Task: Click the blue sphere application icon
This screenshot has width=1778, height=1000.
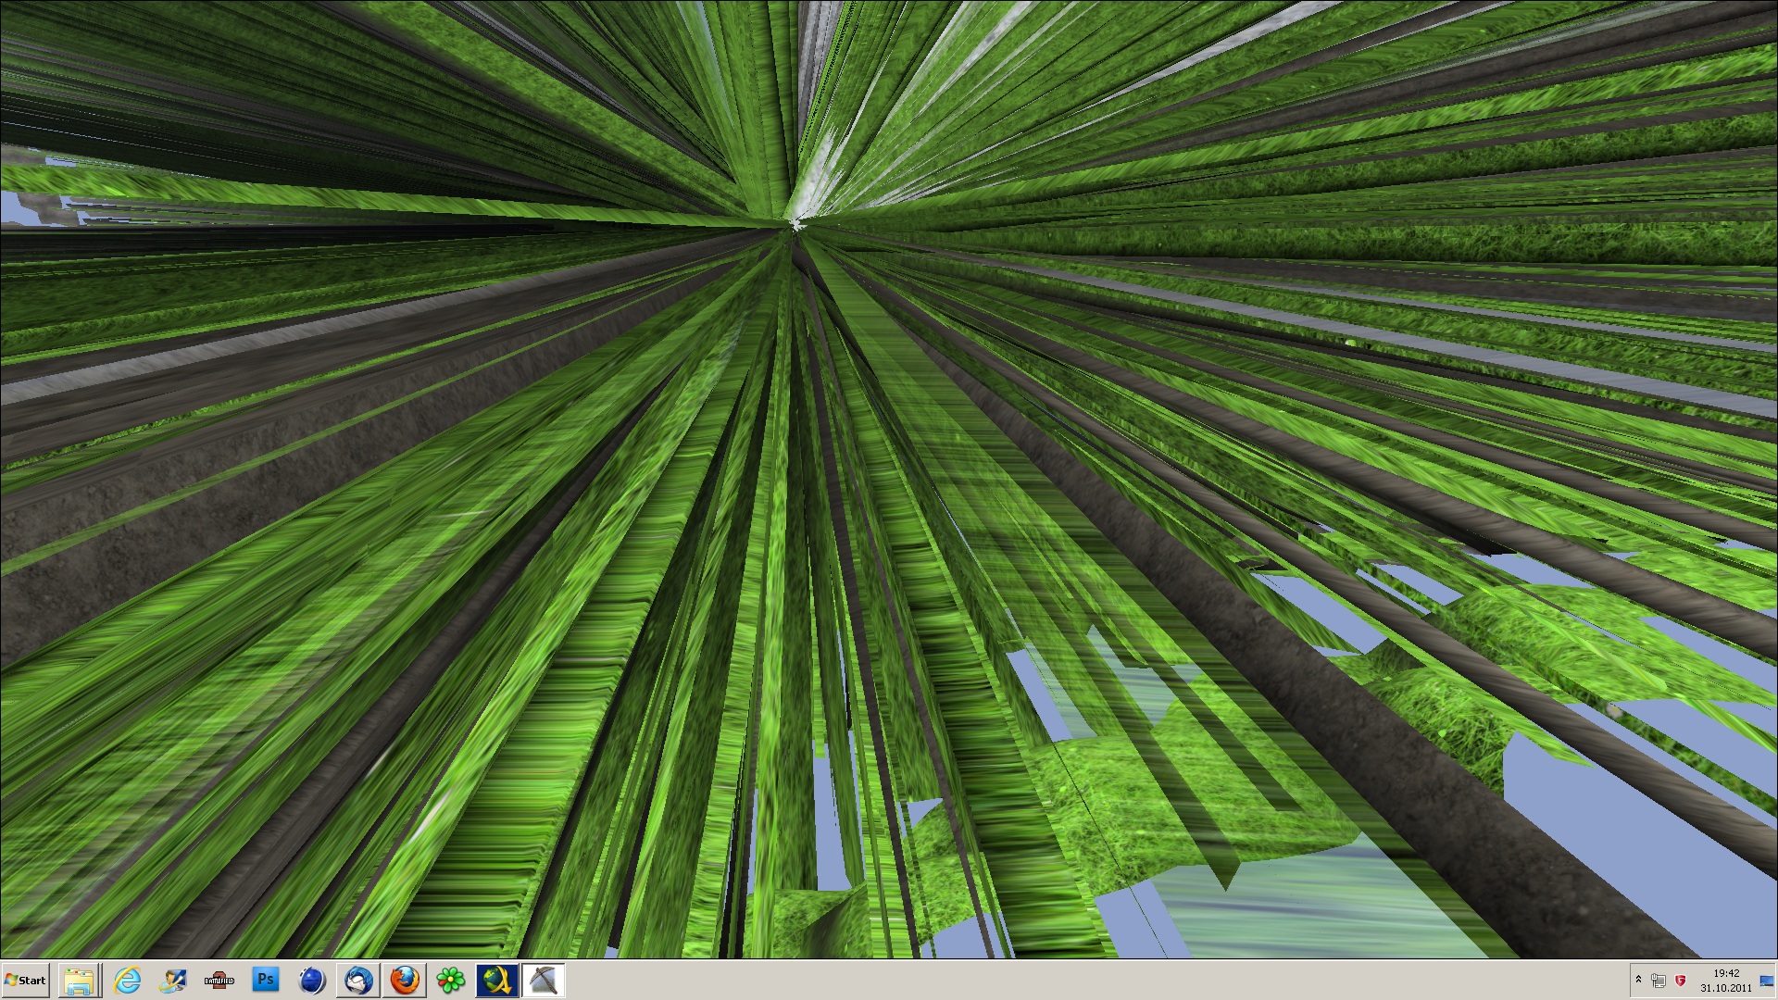Action: tap(312, 980)
